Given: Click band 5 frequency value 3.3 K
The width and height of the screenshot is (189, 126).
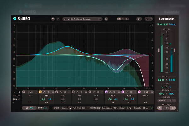Looking at the screenshot, I should (112, 95).
